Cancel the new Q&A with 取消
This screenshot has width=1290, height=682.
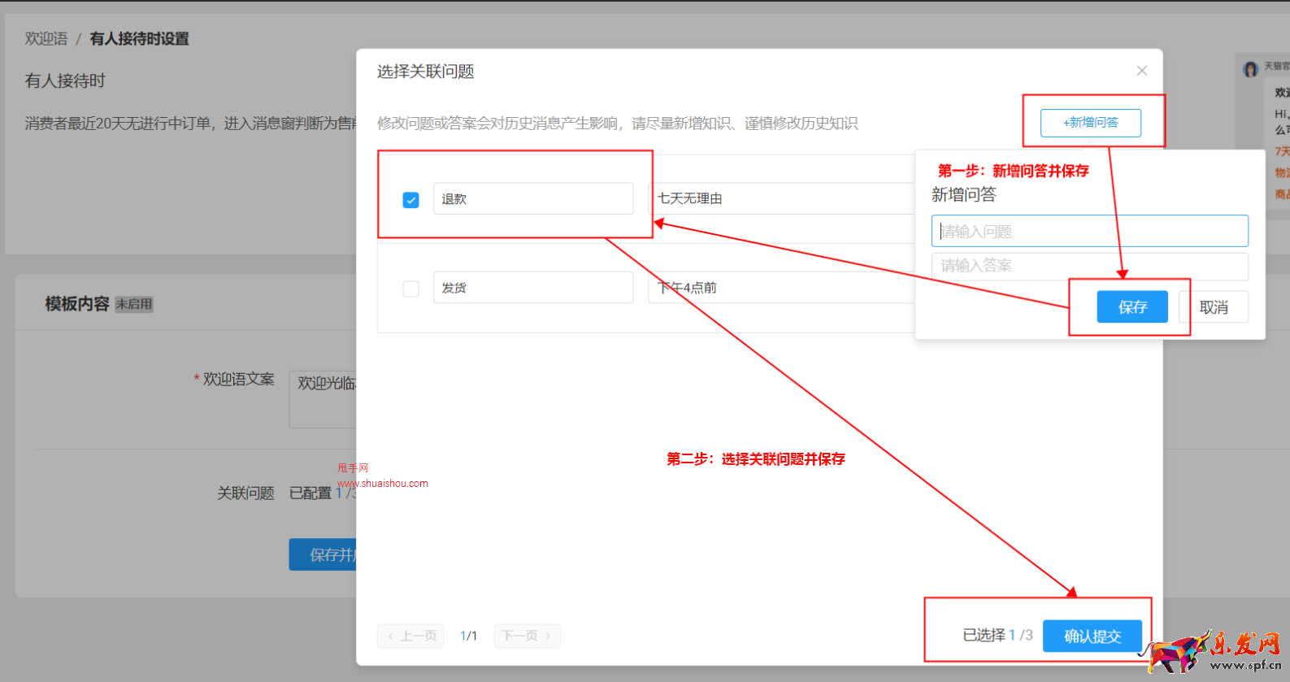(1214, 307)
